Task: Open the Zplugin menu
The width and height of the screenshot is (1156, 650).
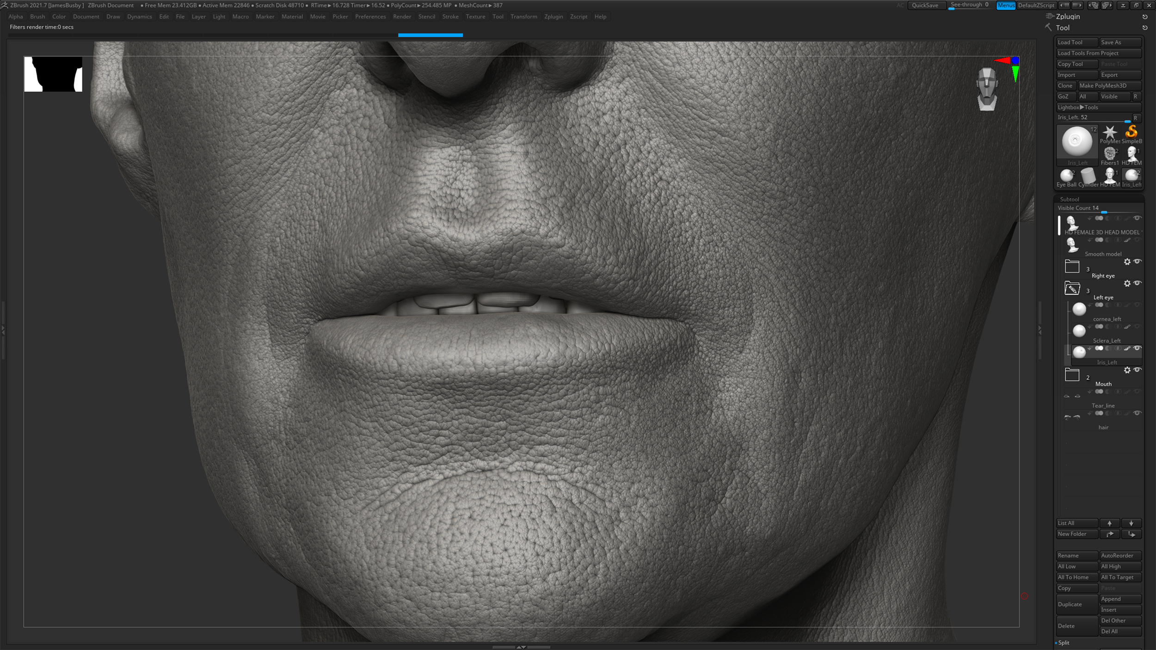Action: pos(554,16)
